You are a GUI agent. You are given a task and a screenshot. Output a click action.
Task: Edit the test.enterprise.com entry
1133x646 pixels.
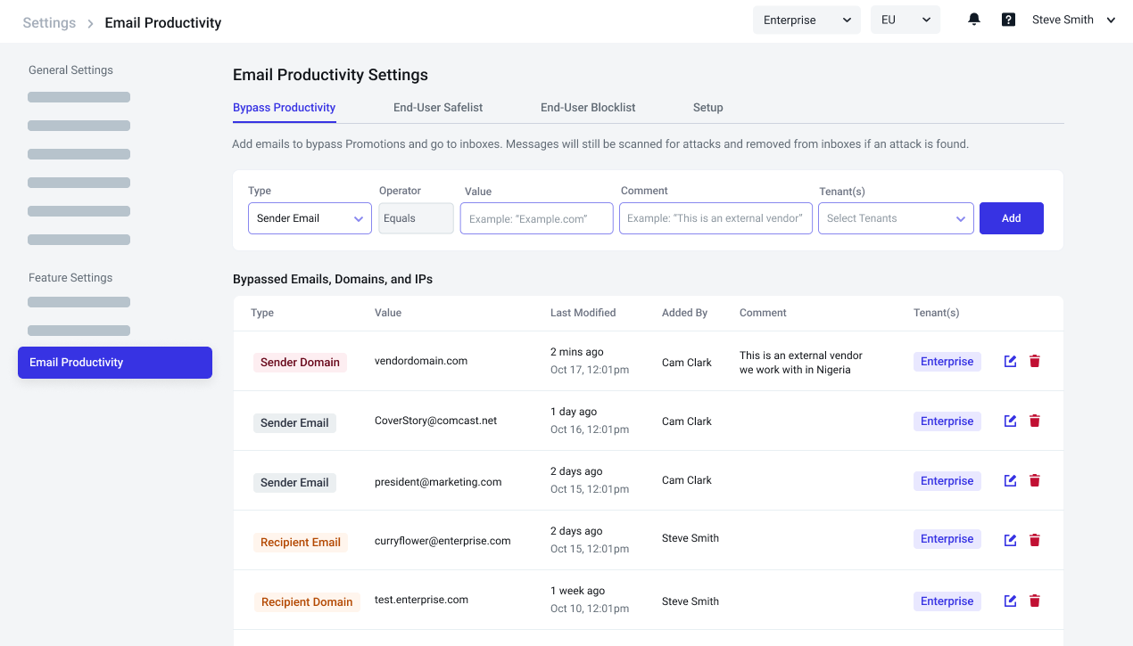pyautogui.click(x=1010, y=601)
